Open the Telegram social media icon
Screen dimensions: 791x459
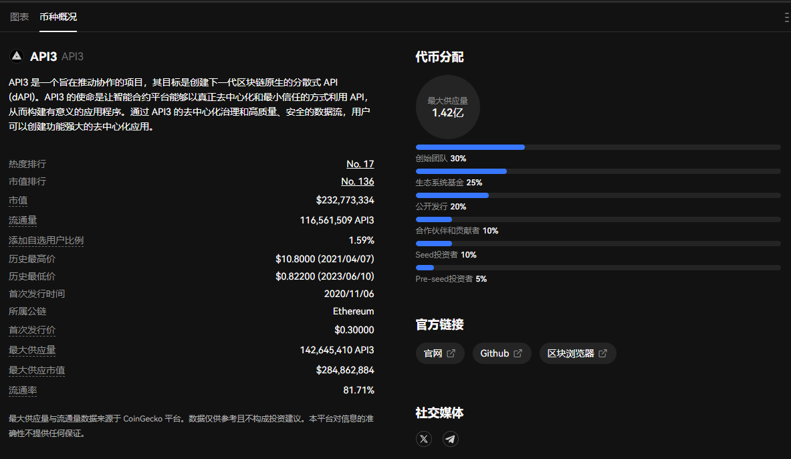[x=449, y=439]
